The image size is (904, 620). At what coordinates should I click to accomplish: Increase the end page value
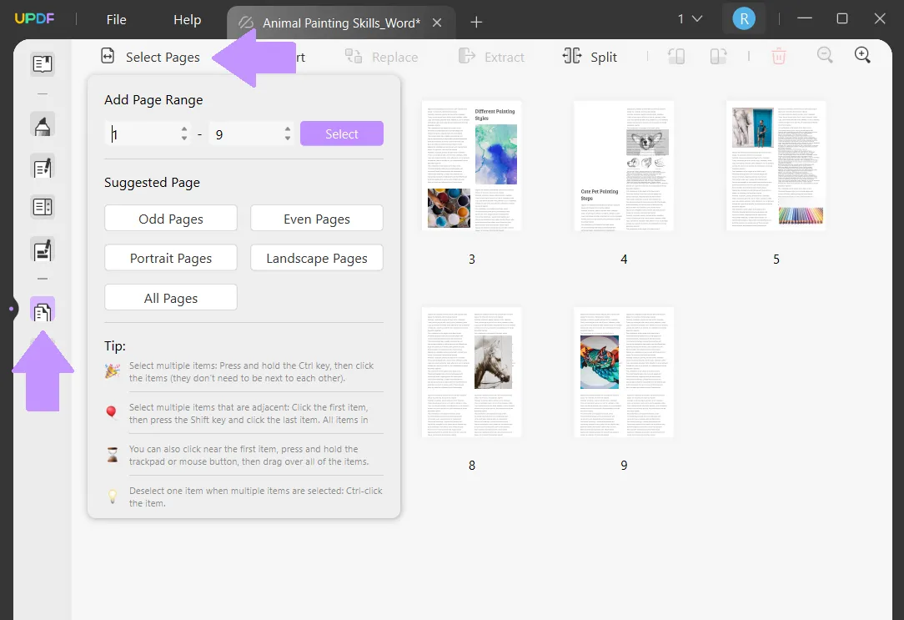(288, 129)
